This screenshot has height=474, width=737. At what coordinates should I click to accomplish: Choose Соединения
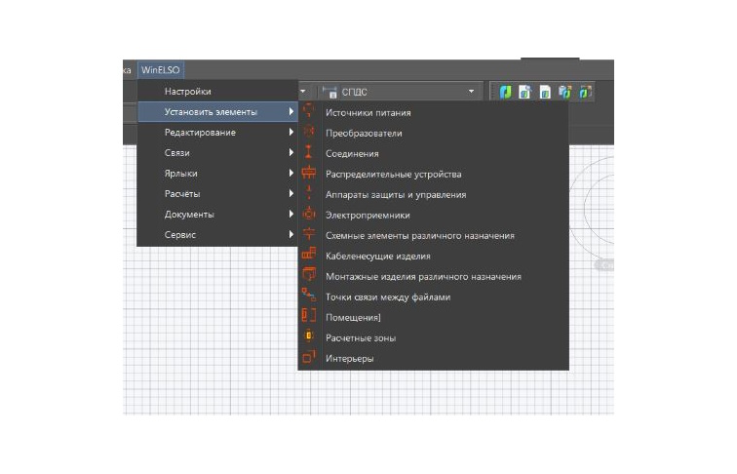tap(434, 154)
